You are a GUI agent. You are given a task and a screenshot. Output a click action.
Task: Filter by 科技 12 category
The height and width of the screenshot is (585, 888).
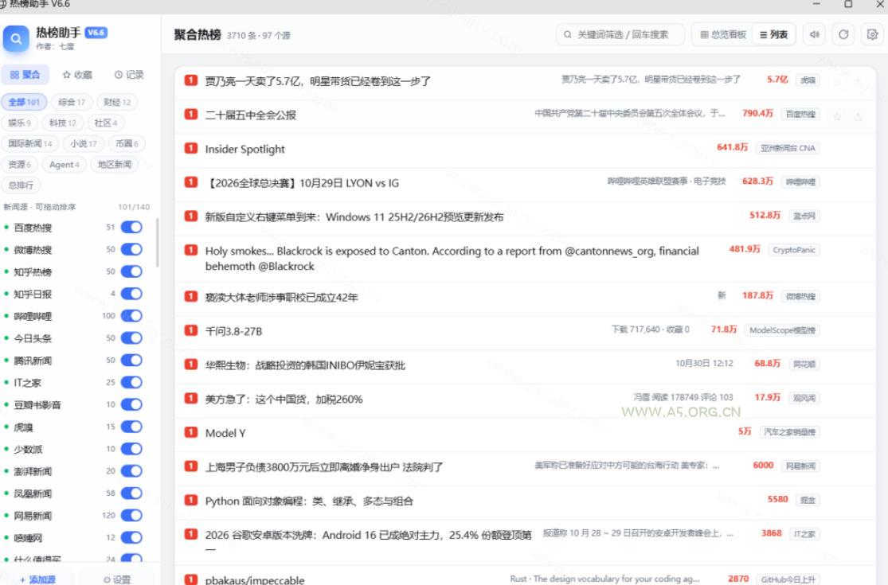point(62,123)
